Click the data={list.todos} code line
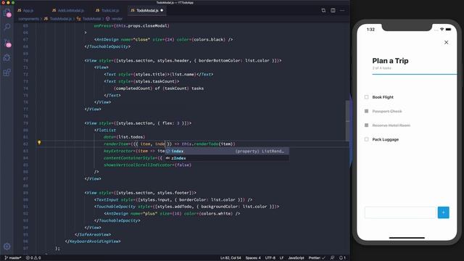 click(124, 137)
